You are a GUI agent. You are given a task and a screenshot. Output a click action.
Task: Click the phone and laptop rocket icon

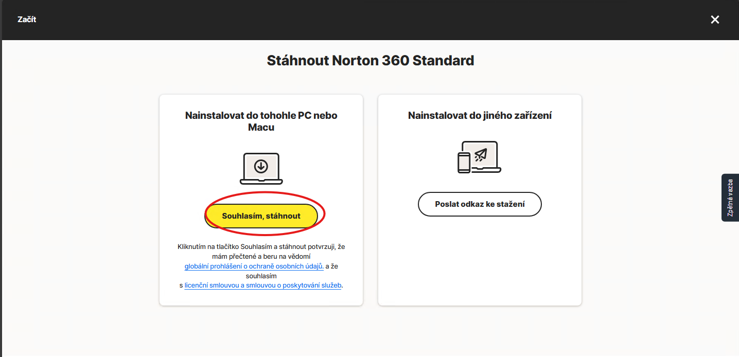click(x=479, y=157)
